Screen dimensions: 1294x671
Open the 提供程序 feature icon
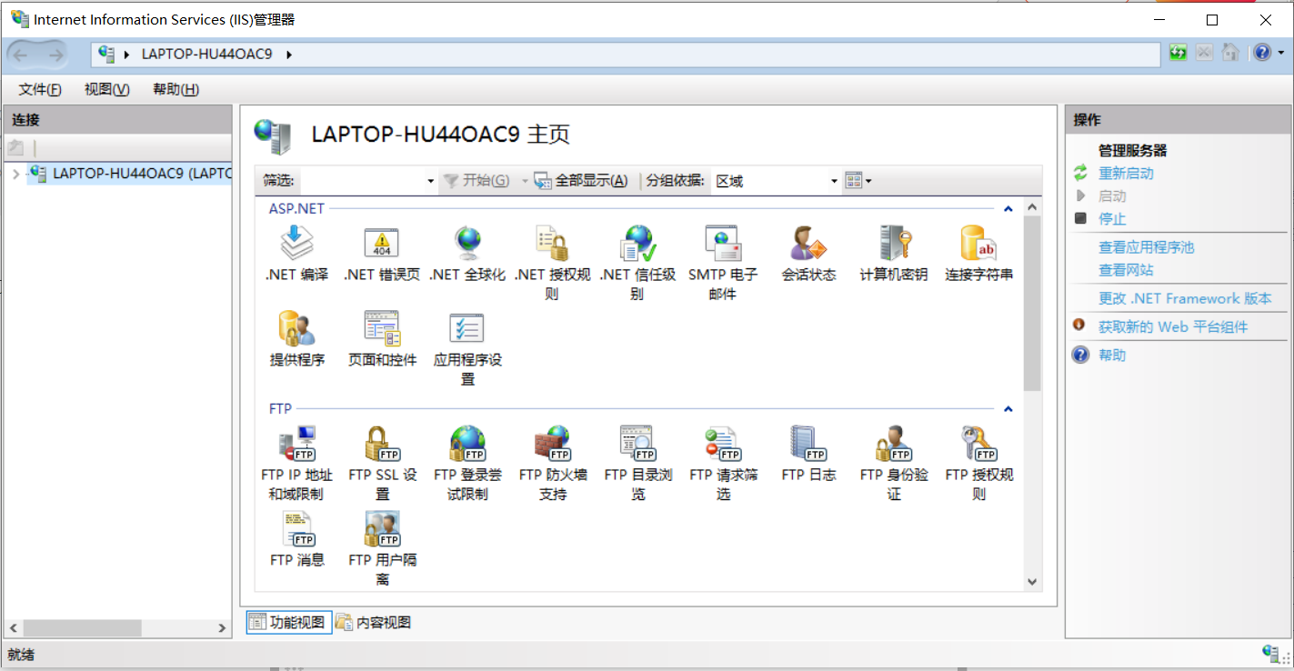296,339
